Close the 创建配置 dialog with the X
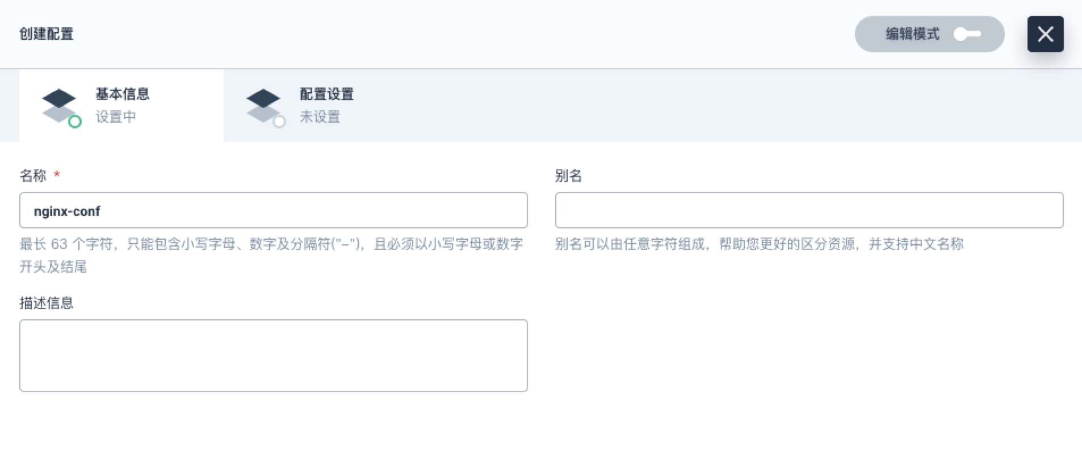 (x=1045, y=34)
